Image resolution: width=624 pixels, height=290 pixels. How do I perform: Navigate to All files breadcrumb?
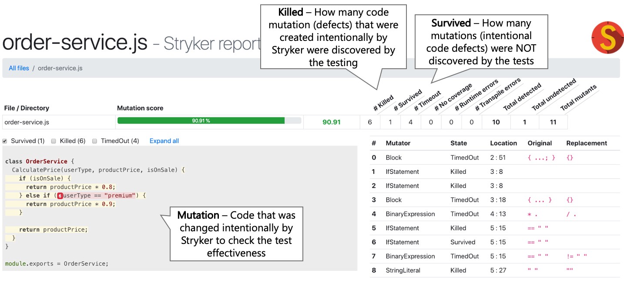click(18, 68)
